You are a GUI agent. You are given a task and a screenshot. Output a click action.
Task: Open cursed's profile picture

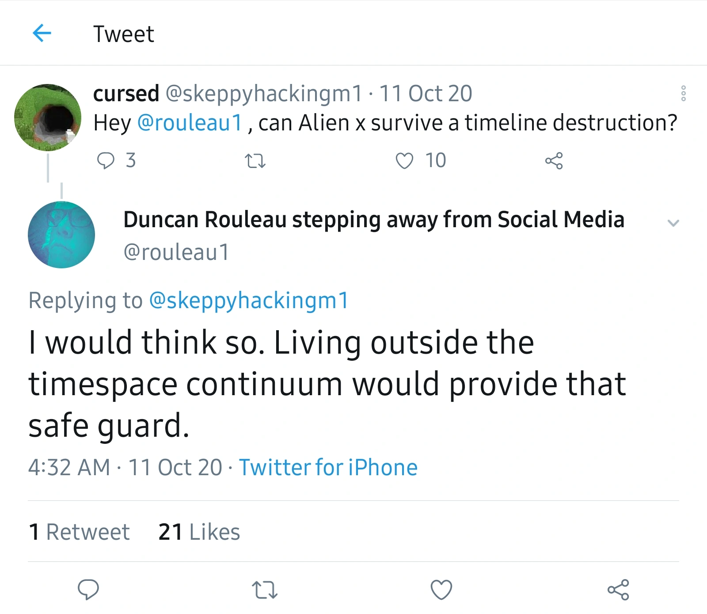point(48,118)
